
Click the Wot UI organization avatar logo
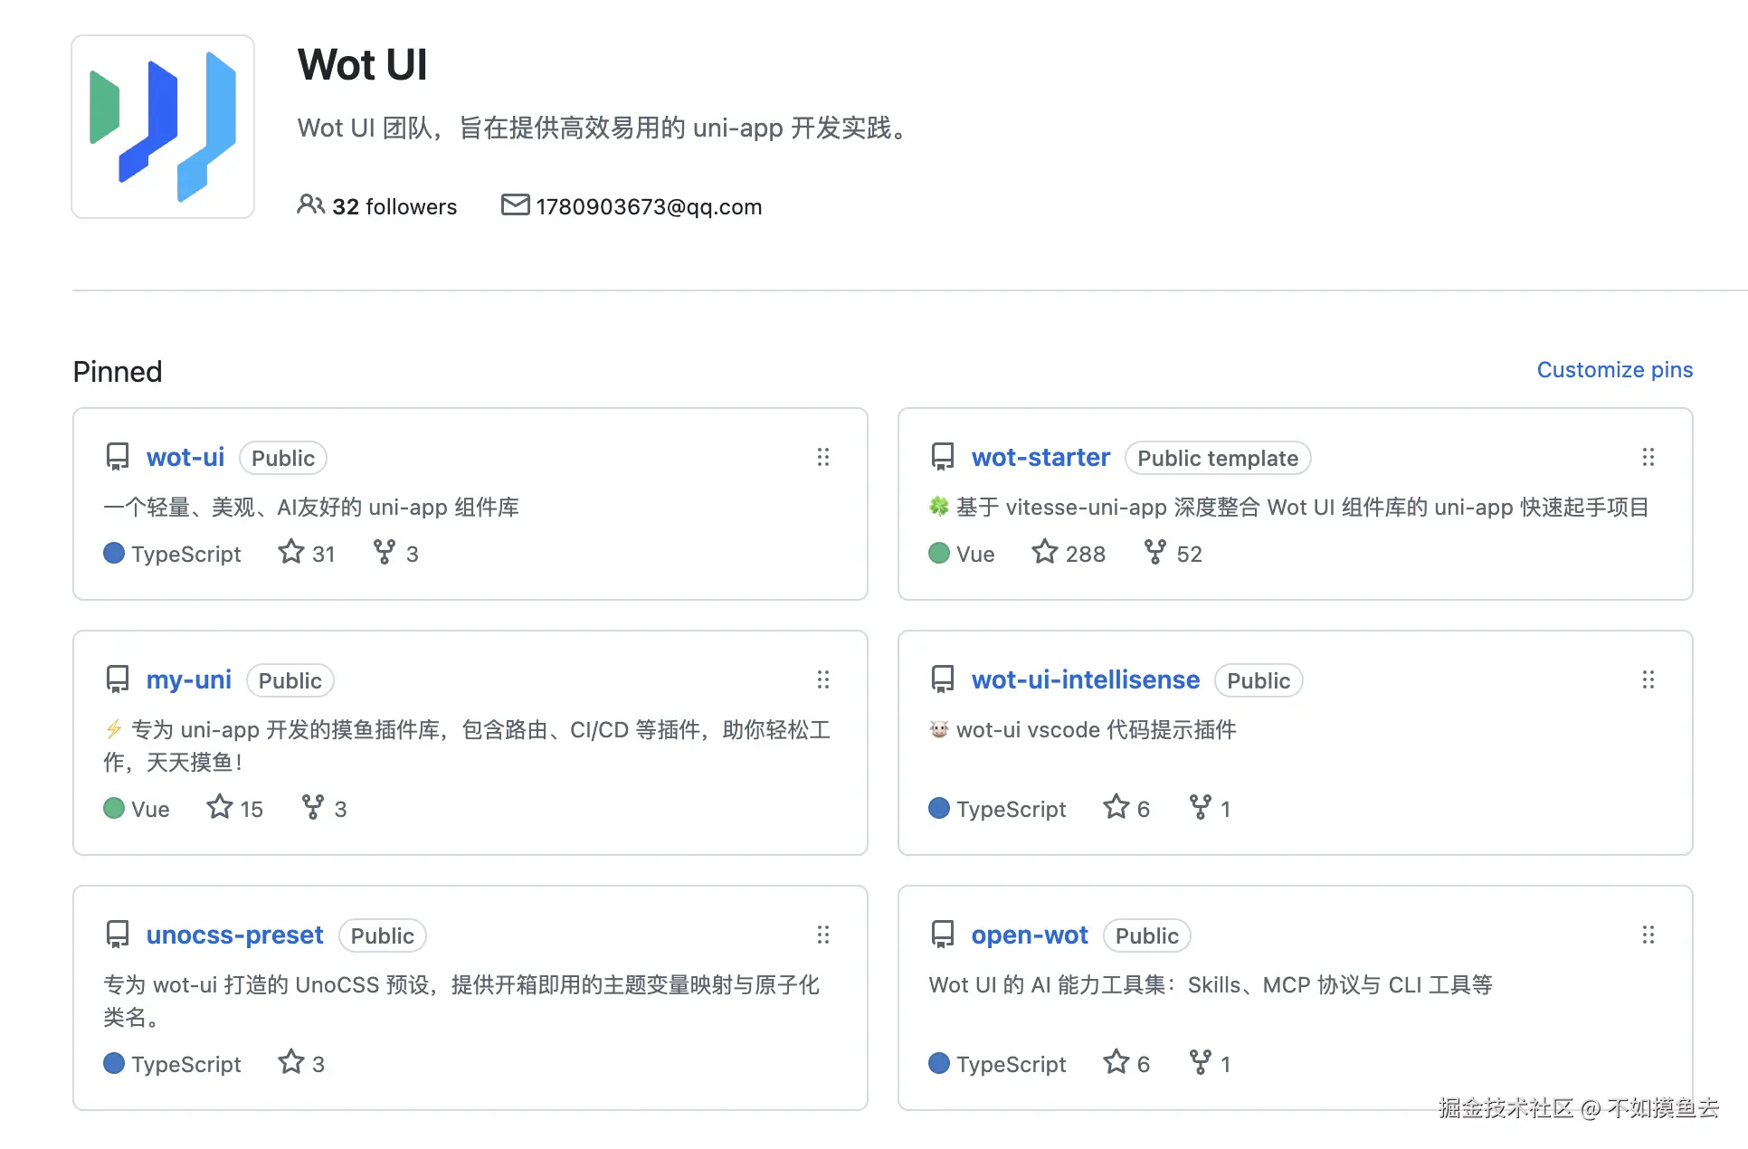(x=163, y=127)
